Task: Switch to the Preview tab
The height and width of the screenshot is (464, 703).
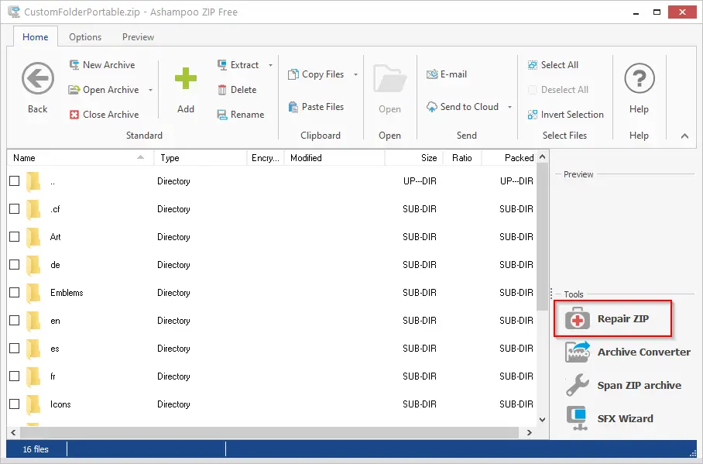Action: [138, 37]
